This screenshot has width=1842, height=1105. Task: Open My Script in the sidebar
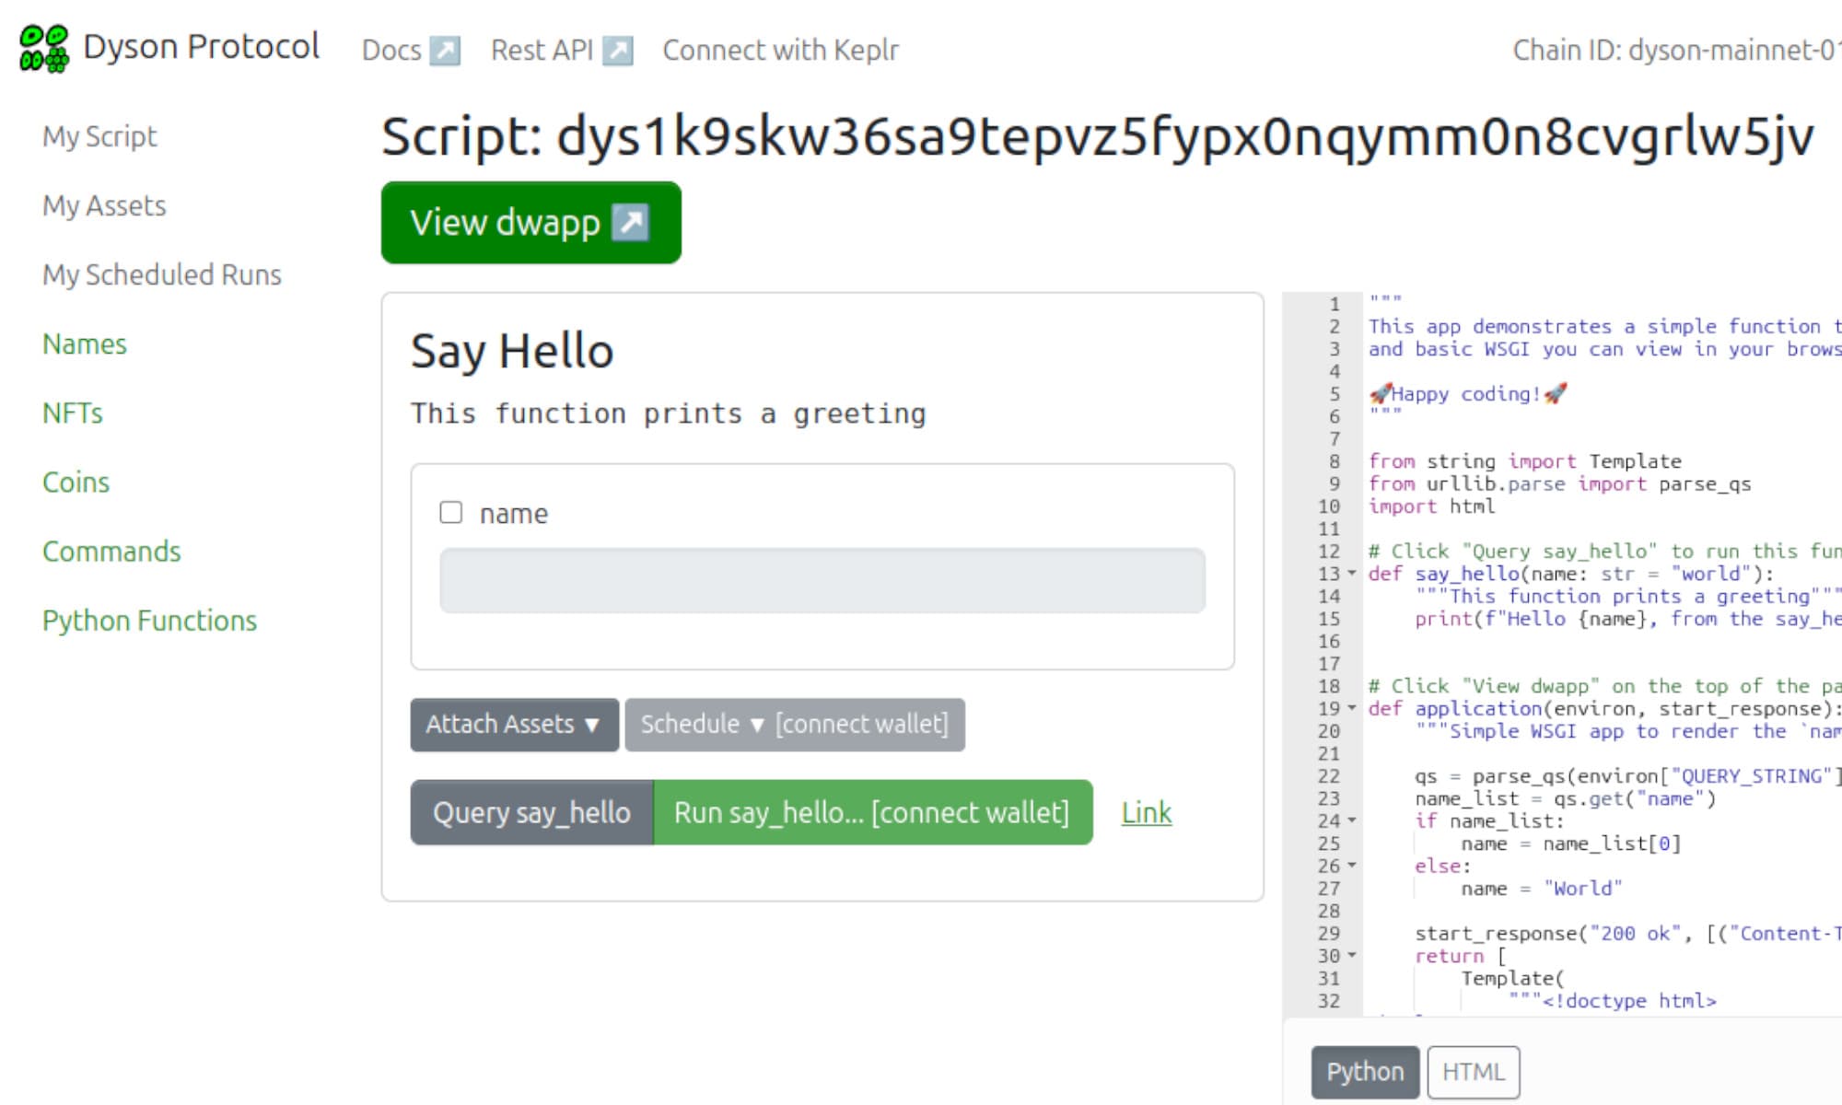[99, 136]
